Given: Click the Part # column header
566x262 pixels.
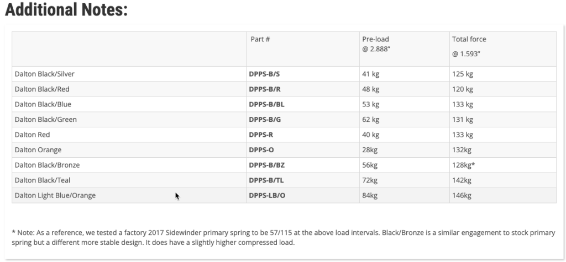Looking at the screenshot, I should (x=260, y=39).
